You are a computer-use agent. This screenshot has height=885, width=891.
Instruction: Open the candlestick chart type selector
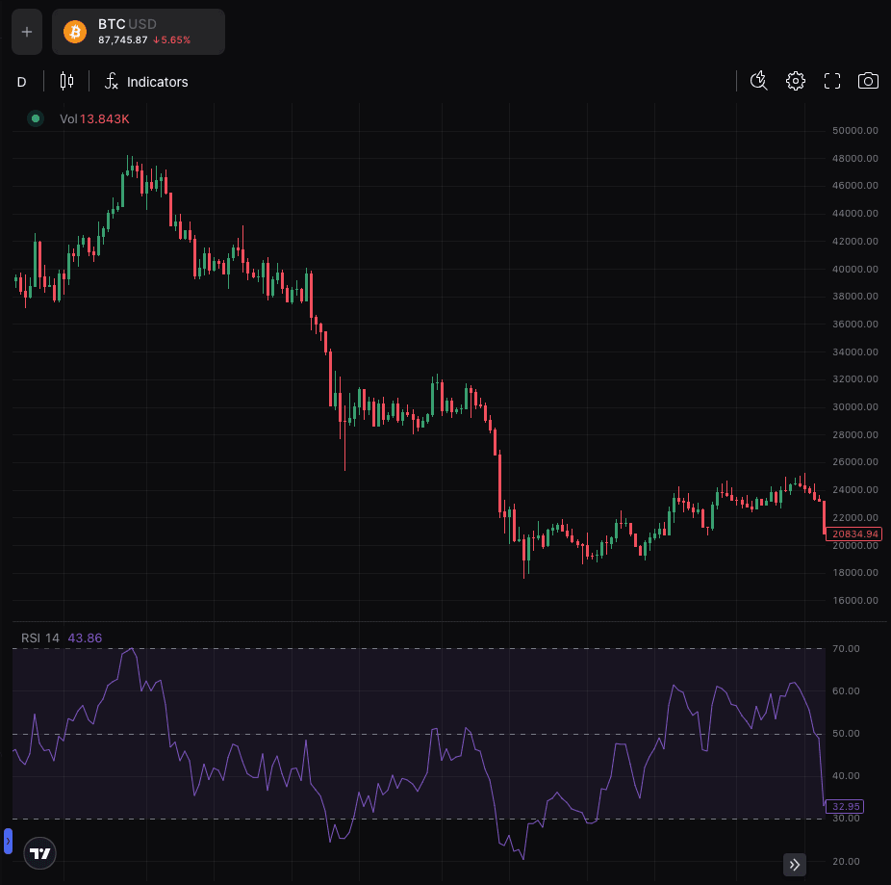(x=66, y=82)
